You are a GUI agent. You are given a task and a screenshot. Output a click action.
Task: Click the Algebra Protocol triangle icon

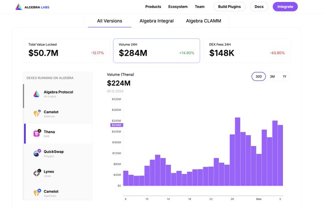click(36, 94)
